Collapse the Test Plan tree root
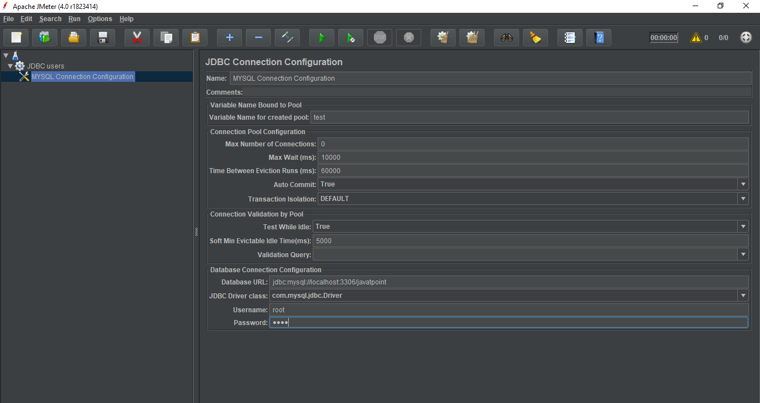The width and height of the screenshot is (760, 403). coord(6,56)
